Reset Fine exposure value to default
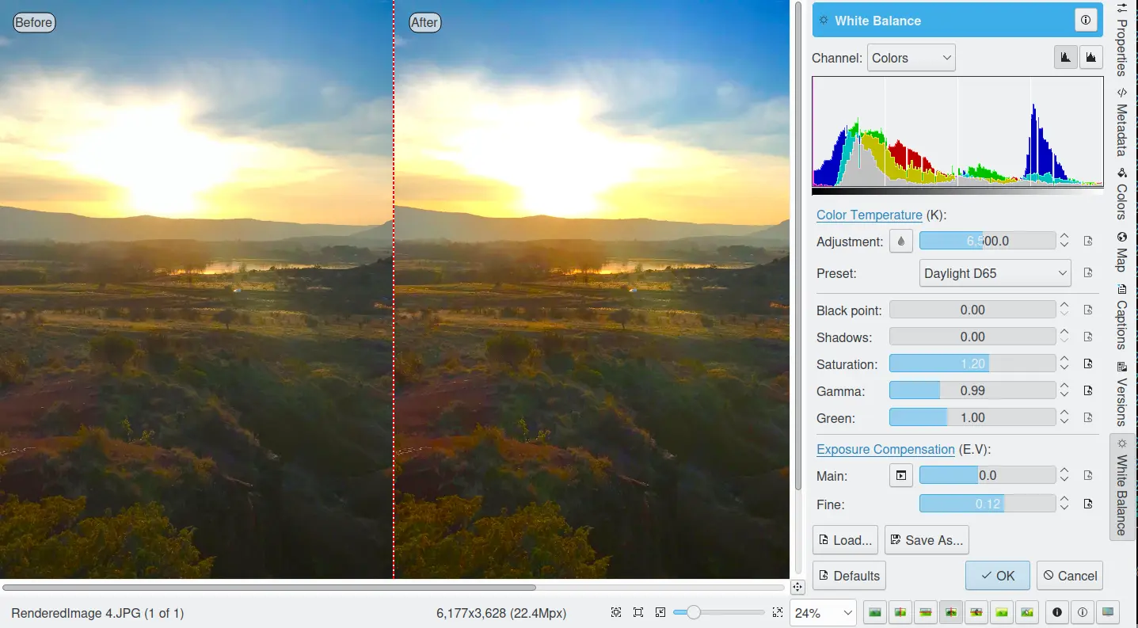The image size is (1138, 628). 1088,504
